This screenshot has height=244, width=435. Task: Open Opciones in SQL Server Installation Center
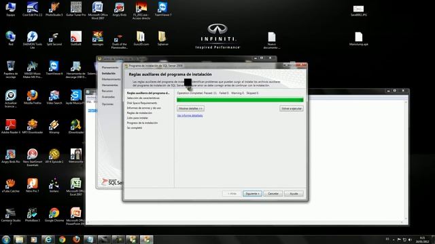coord(107,104)
